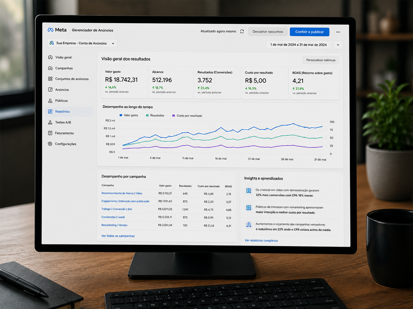The width and height of the screenshot is (413, 309).
Task: Open the Sua Empresa account dropdown
Action: pos(82,43)
